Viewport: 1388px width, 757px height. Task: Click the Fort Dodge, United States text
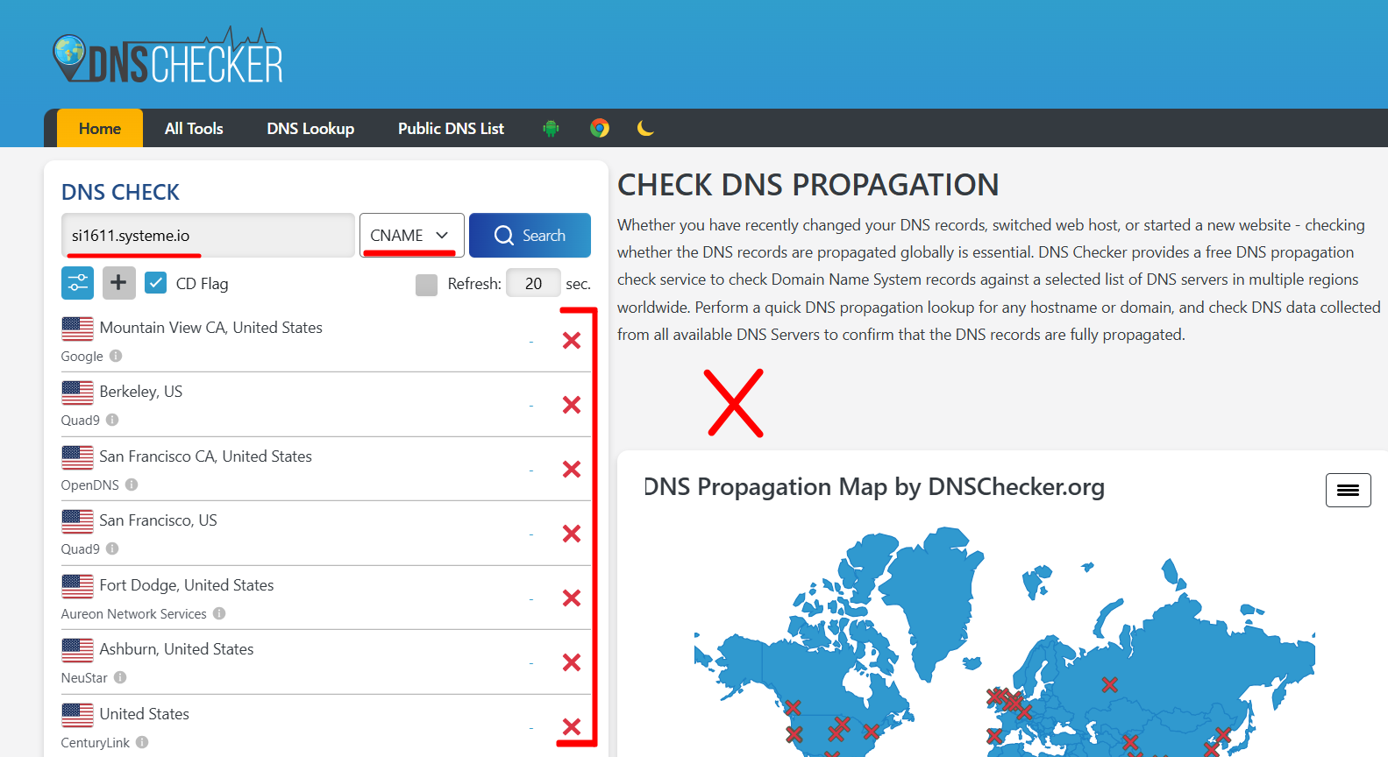click(186, 585)
